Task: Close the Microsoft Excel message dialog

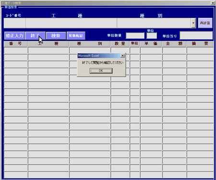Action: pyautogui.click(x=122, y=56)
